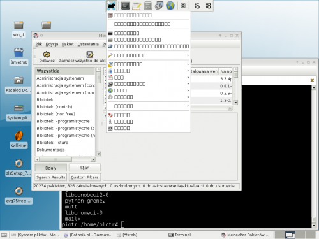Select the Kaffeine desktop icon
Image resolution: width=319 pixels, height=239 pixels.
pyautogui.click(x=19, y=136)
